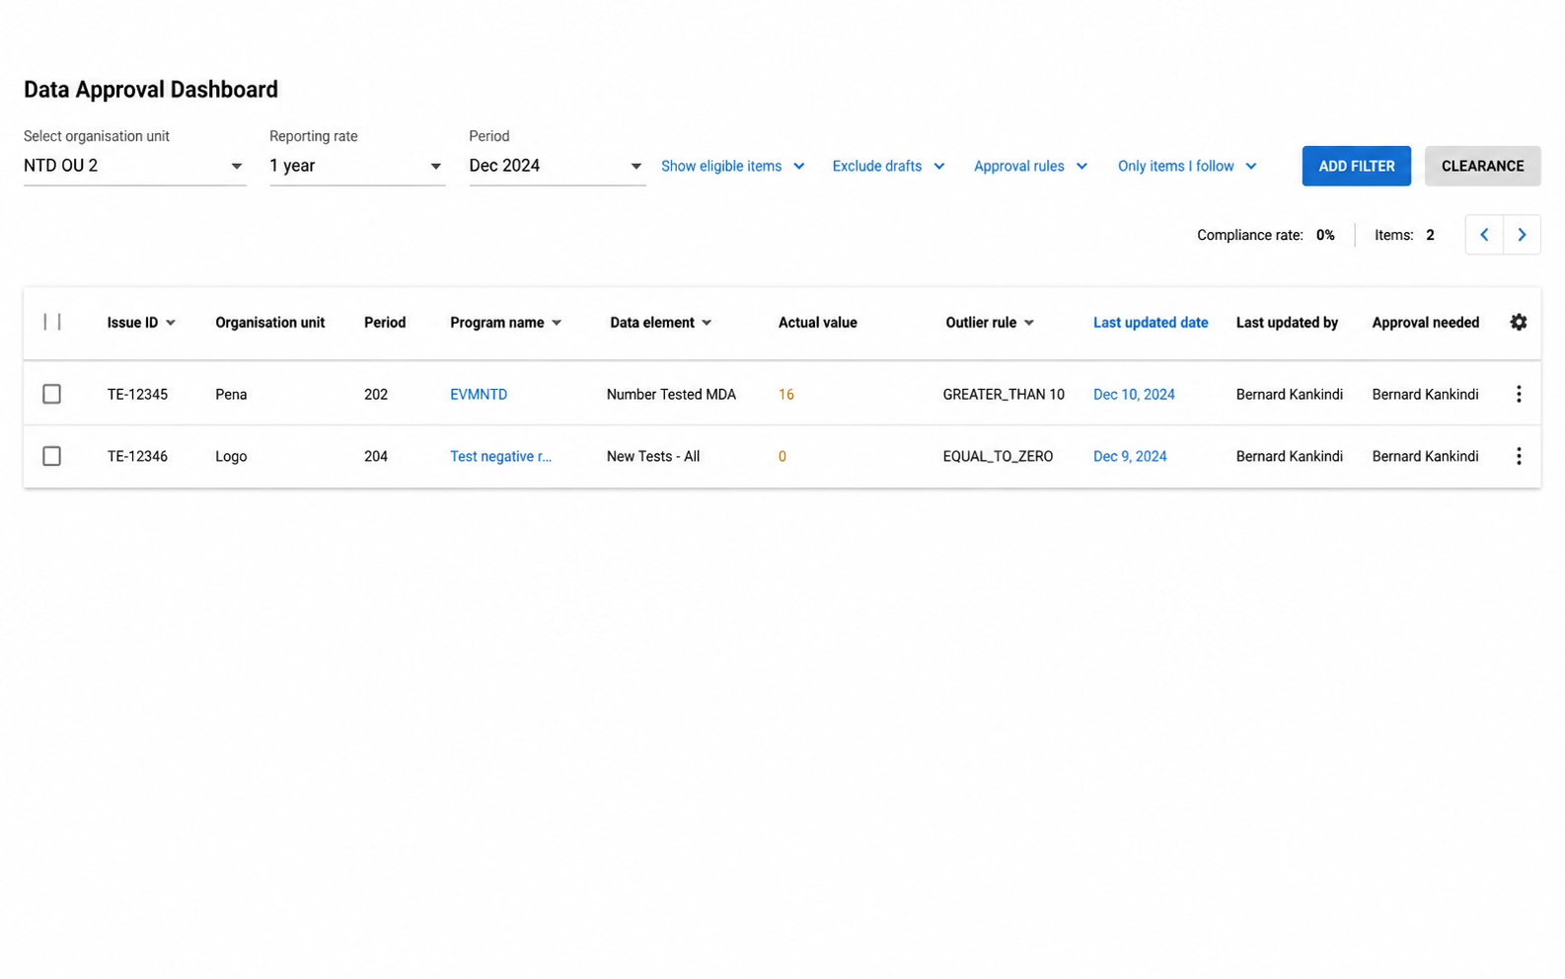Image resolution: width=1565 pixels, height=979 pixels.
Task: Click the Actual value column header
Action: pyautogui.click(x=817, y=323)
